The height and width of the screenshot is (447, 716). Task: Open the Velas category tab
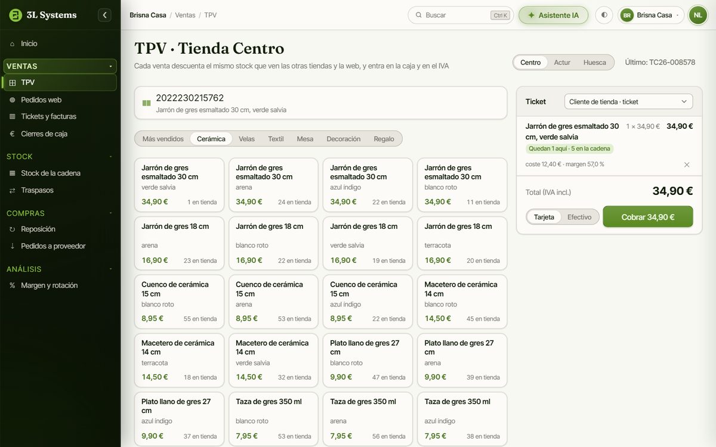tap(246, 139)
